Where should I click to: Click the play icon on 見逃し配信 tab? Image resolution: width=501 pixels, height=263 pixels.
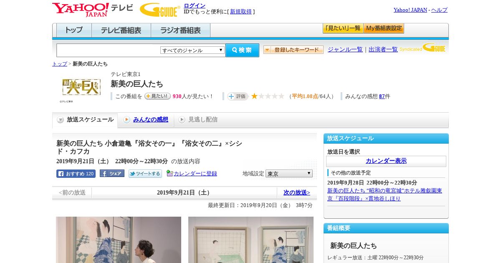click(182, 120)
